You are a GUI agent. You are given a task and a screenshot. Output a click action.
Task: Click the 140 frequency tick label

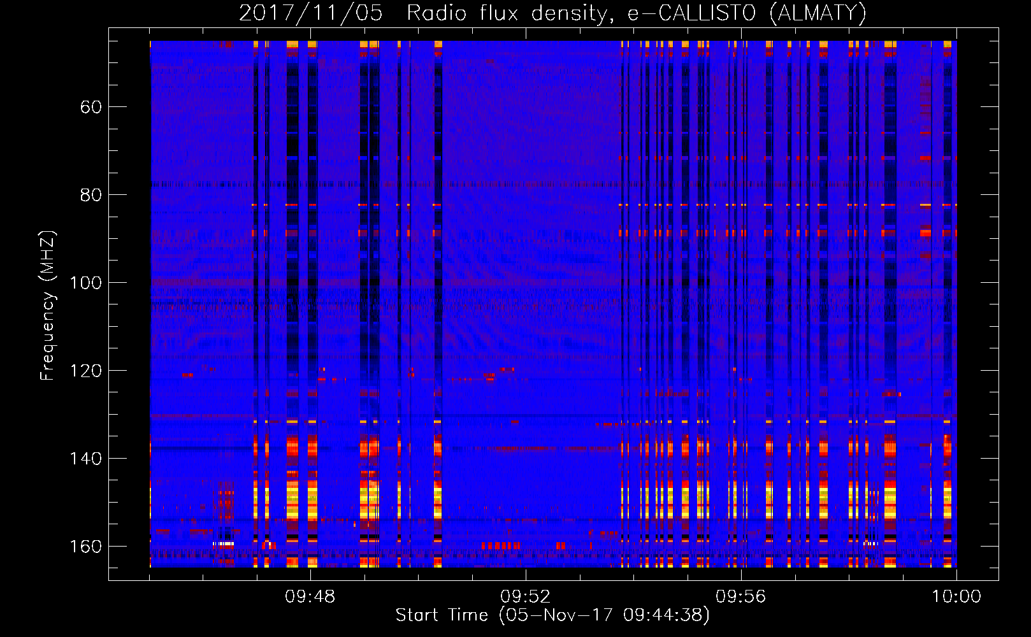pyautogui.click(x=85, y=459)
